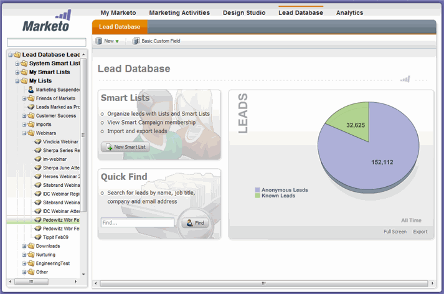Click the Nurturing folder icon

[31, 255]
